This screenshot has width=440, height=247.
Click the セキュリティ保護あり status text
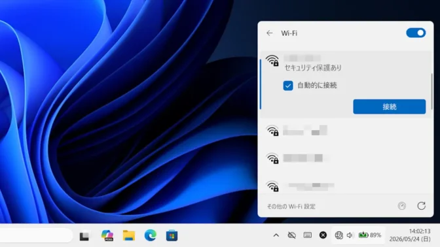click(x=313, y=68)
